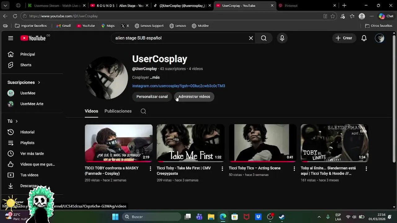Click the YouTube logo
Viewport: 397px width, 223px height.
tap(33, 38)
